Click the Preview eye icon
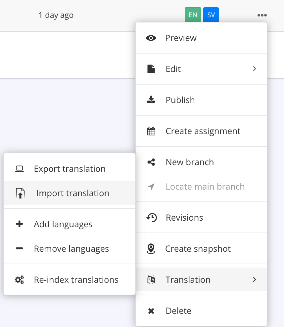This screenshot has width=284, height=327. pyautogui.click(x=151, y=38)
